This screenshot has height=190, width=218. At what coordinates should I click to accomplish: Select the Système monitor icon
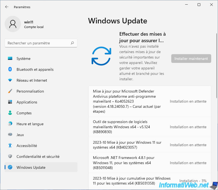[10, 59]
